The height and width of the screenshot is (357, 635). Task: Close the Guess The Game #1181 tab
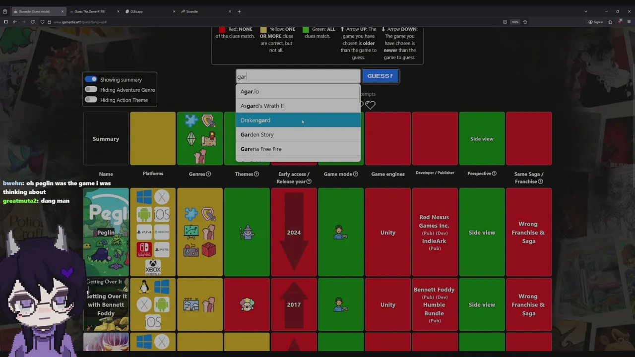tap(118, 11)
